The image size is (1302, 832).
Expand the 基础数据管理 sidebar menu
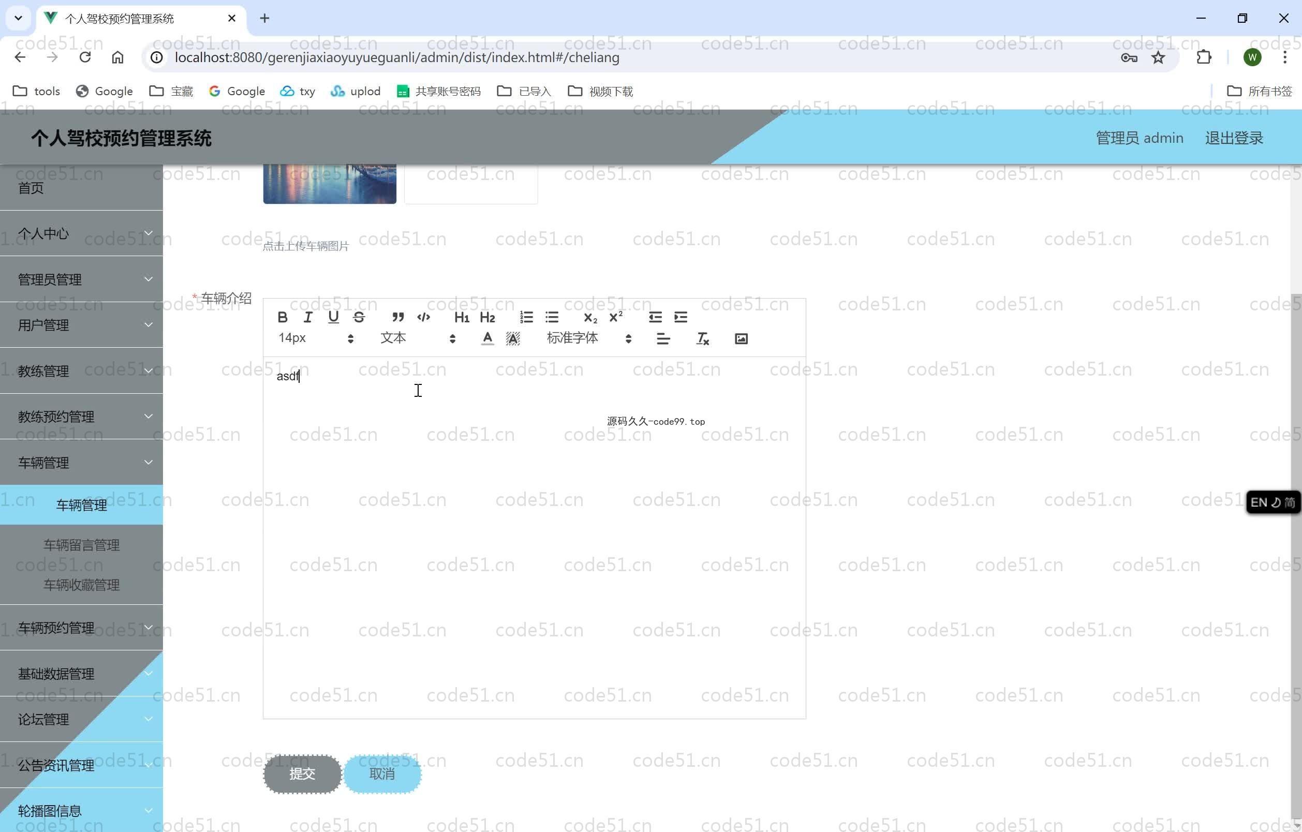pyautogui.click(x=81, y=674)
